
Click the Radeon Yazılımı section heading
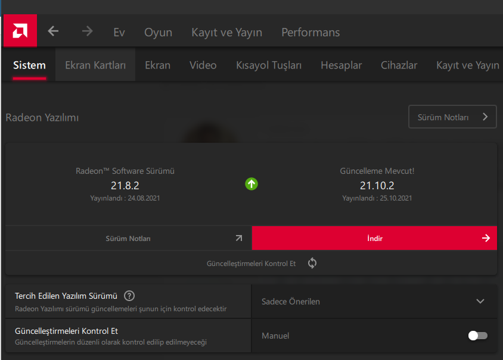42,118
